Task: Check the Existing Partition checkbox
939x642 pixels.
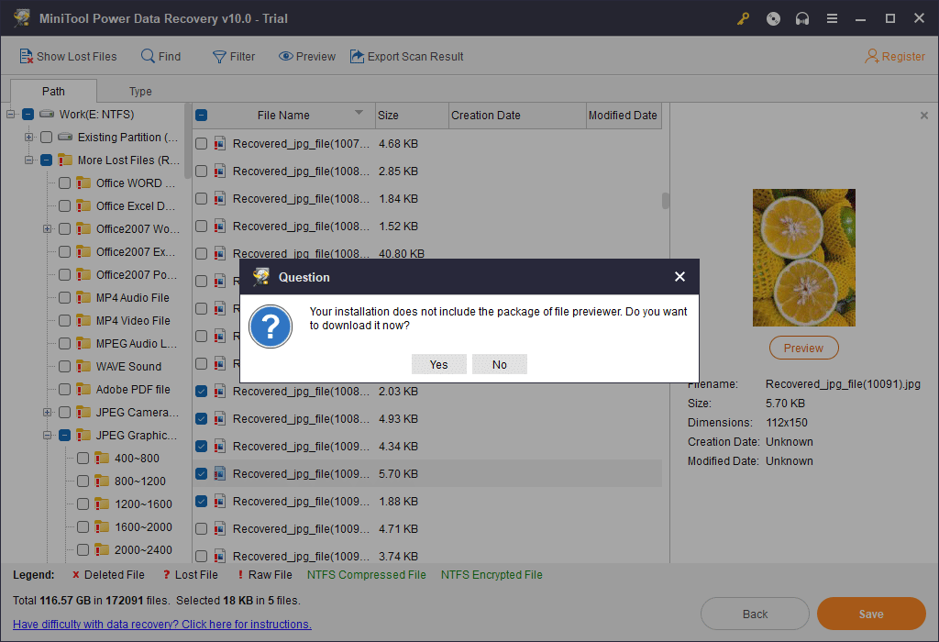Action: (47, 138)
